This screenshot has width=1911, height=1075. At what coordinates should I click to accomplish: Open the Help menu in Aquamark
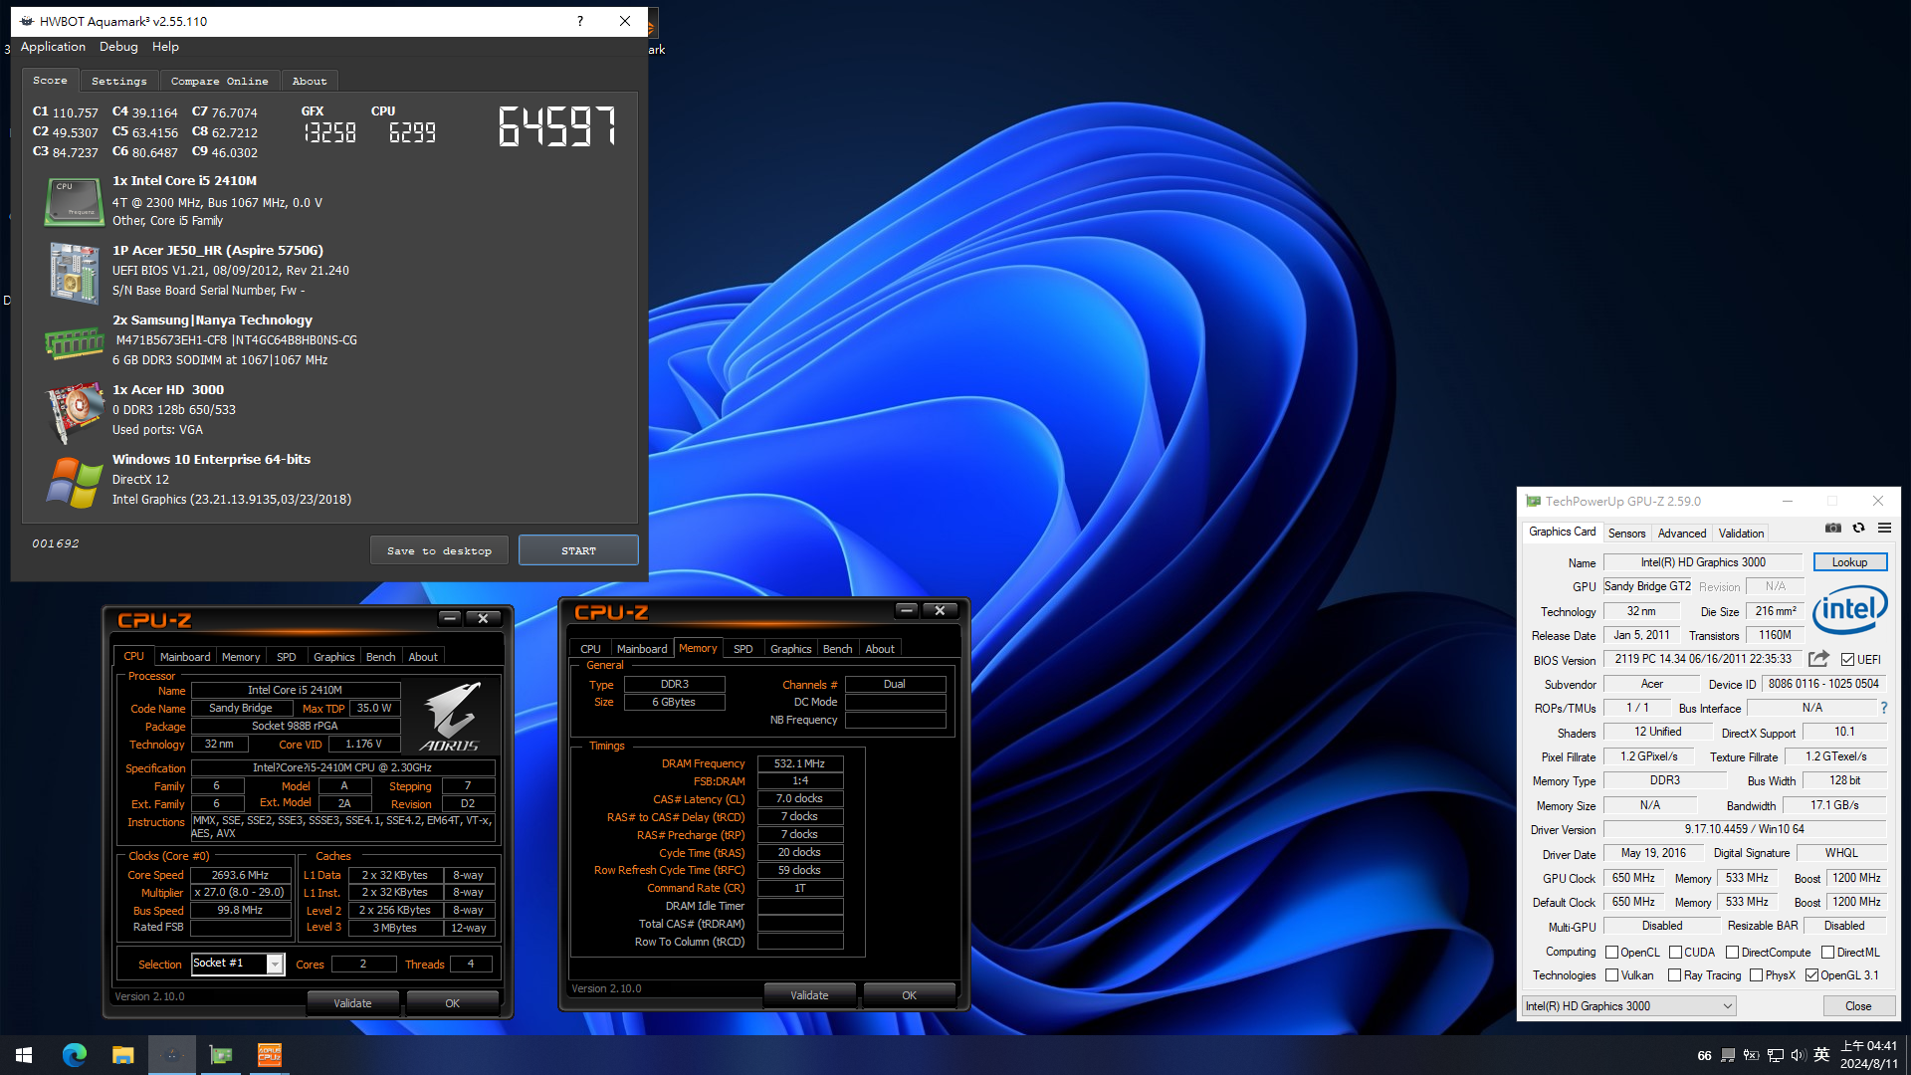pyautogui.click(x=165, y=47)
